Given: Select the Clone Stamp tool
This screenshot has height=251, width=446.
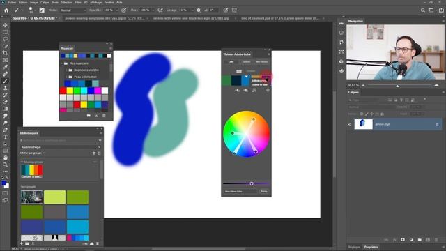Looking at the screenshot, I should click(x=5, y=88).
